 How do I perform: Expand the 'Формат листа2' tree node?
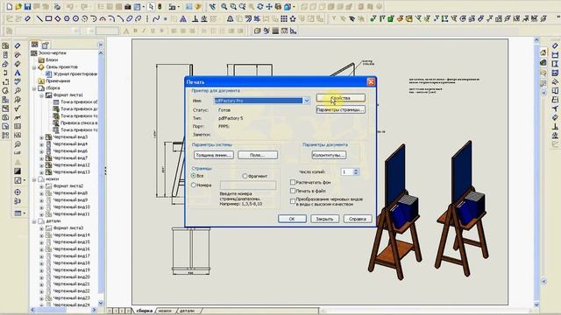[x=41, y=186]
